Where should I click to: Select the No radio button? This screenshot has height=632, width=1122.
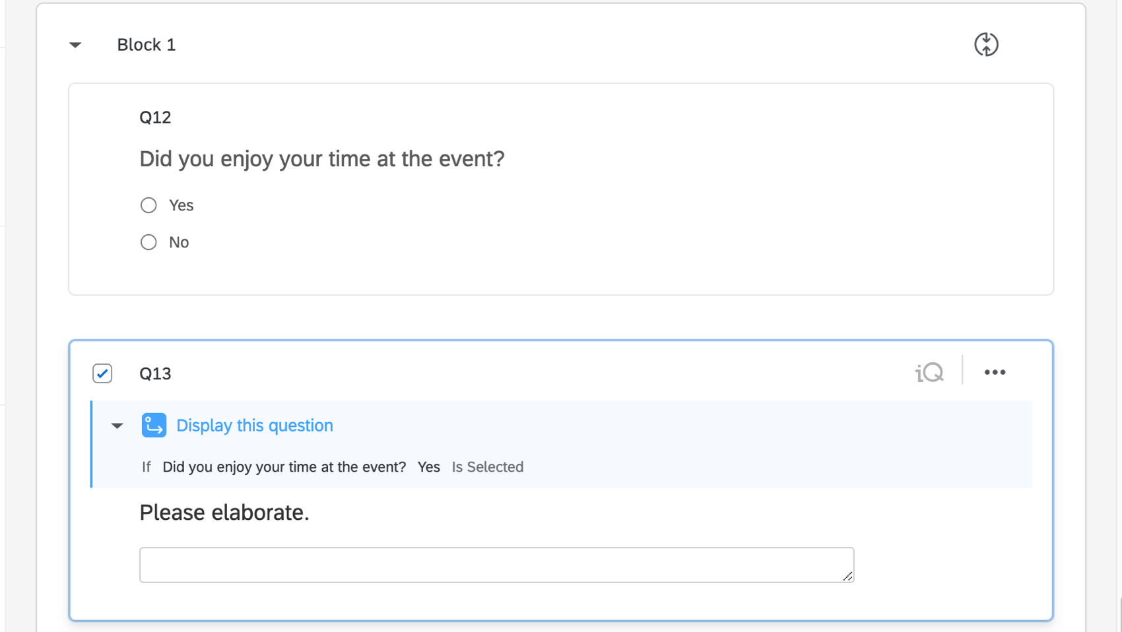point(148,242)
